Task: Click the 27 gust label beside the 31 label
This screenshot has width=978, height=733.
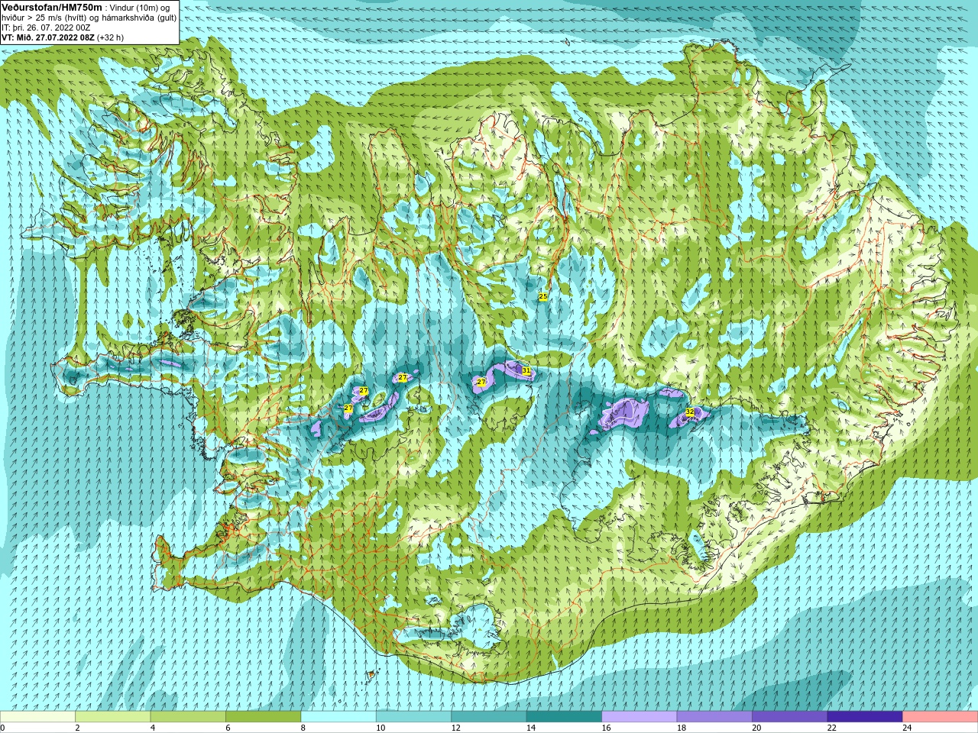Action: click(481, 382)
